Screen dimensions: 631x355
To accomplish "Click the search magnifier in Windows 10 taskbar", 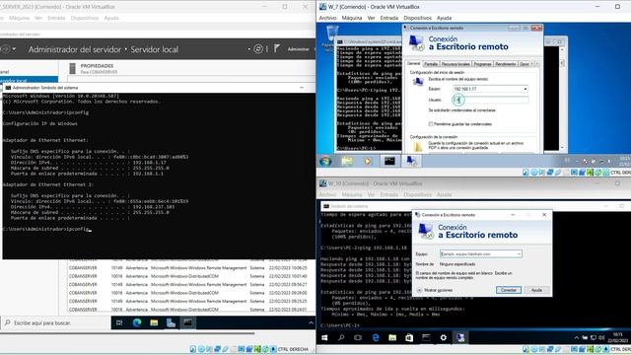I will click(x=341, y=337).
